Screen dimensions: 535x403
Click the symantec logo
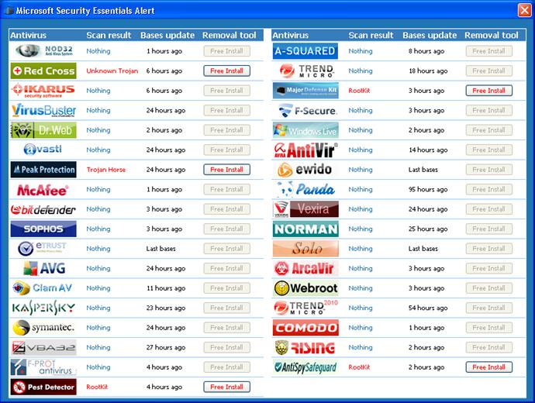43,328
